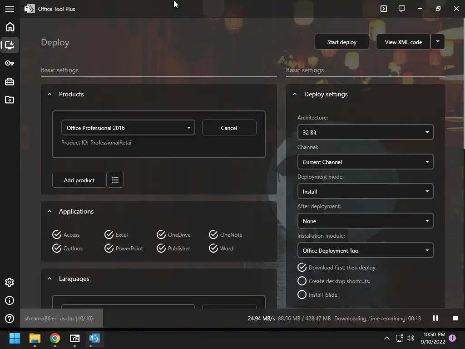The width and height of the screenshot is (465, 349).
Task: Open the arrow next to View XML code
Action: (x=438, y=42)
